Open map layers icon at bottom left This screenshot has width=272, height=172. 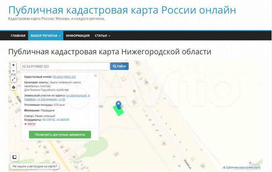click(15, 157)
